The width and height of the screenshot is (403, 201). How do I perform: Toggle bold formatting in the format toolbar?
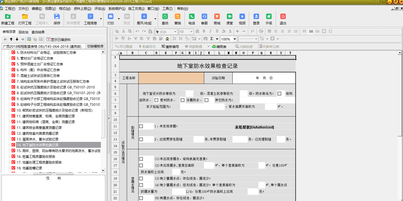click(x=204, y=31)
